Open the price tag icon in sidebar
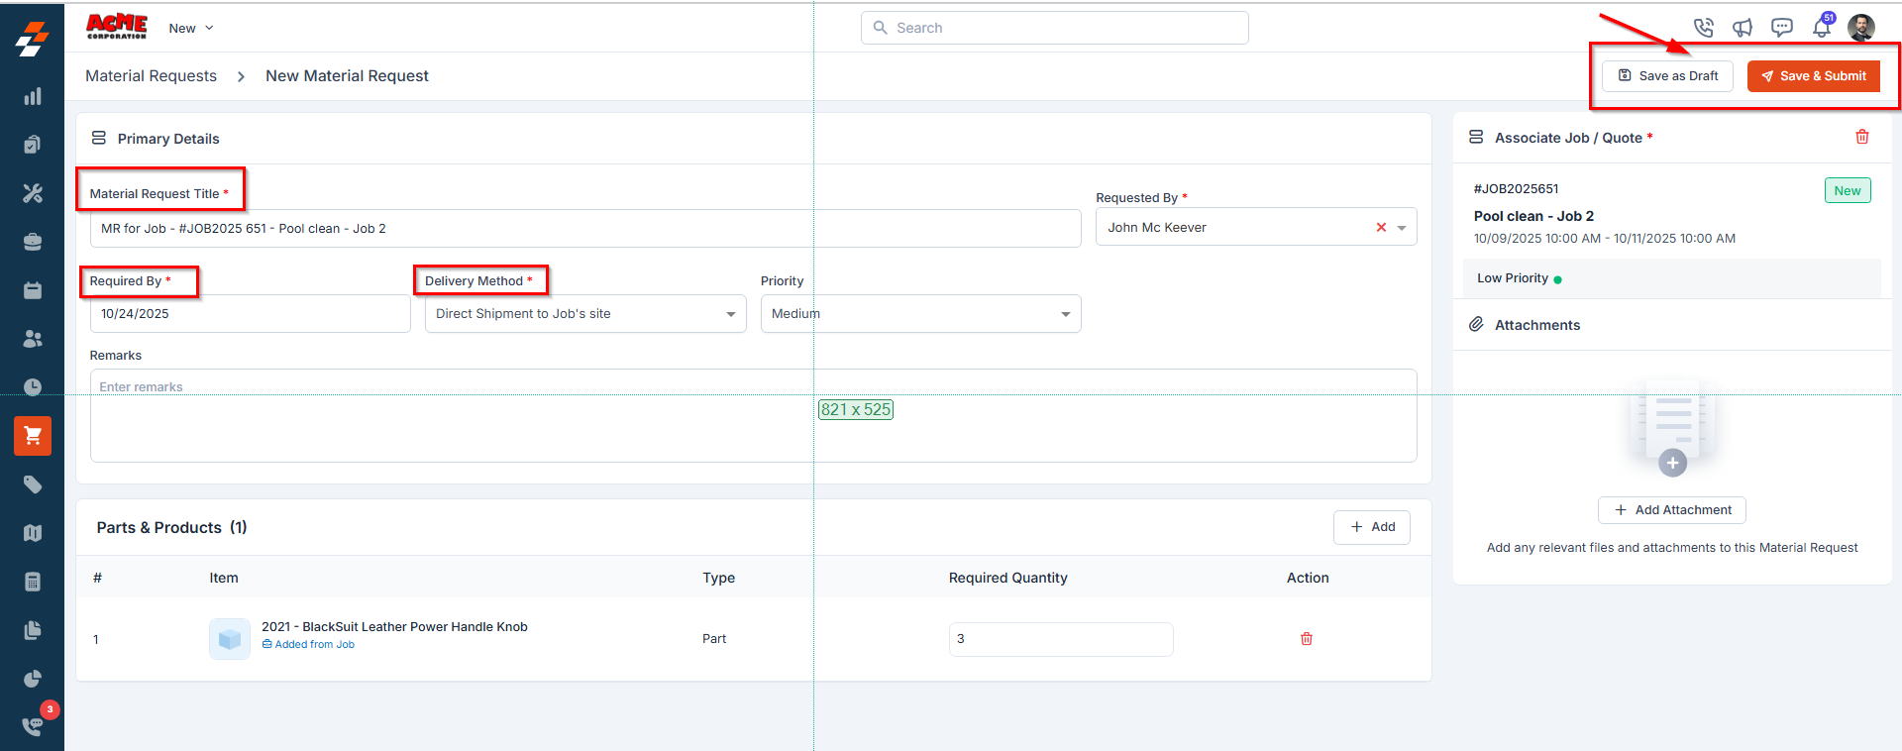 click(x=33, y=484)
